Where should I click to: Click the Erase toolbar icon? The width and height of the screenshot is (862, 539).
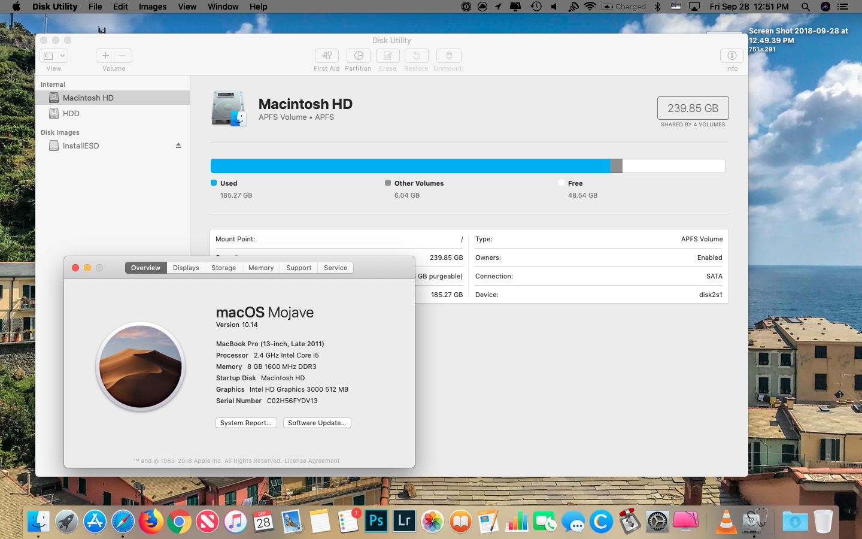point(387,56)
